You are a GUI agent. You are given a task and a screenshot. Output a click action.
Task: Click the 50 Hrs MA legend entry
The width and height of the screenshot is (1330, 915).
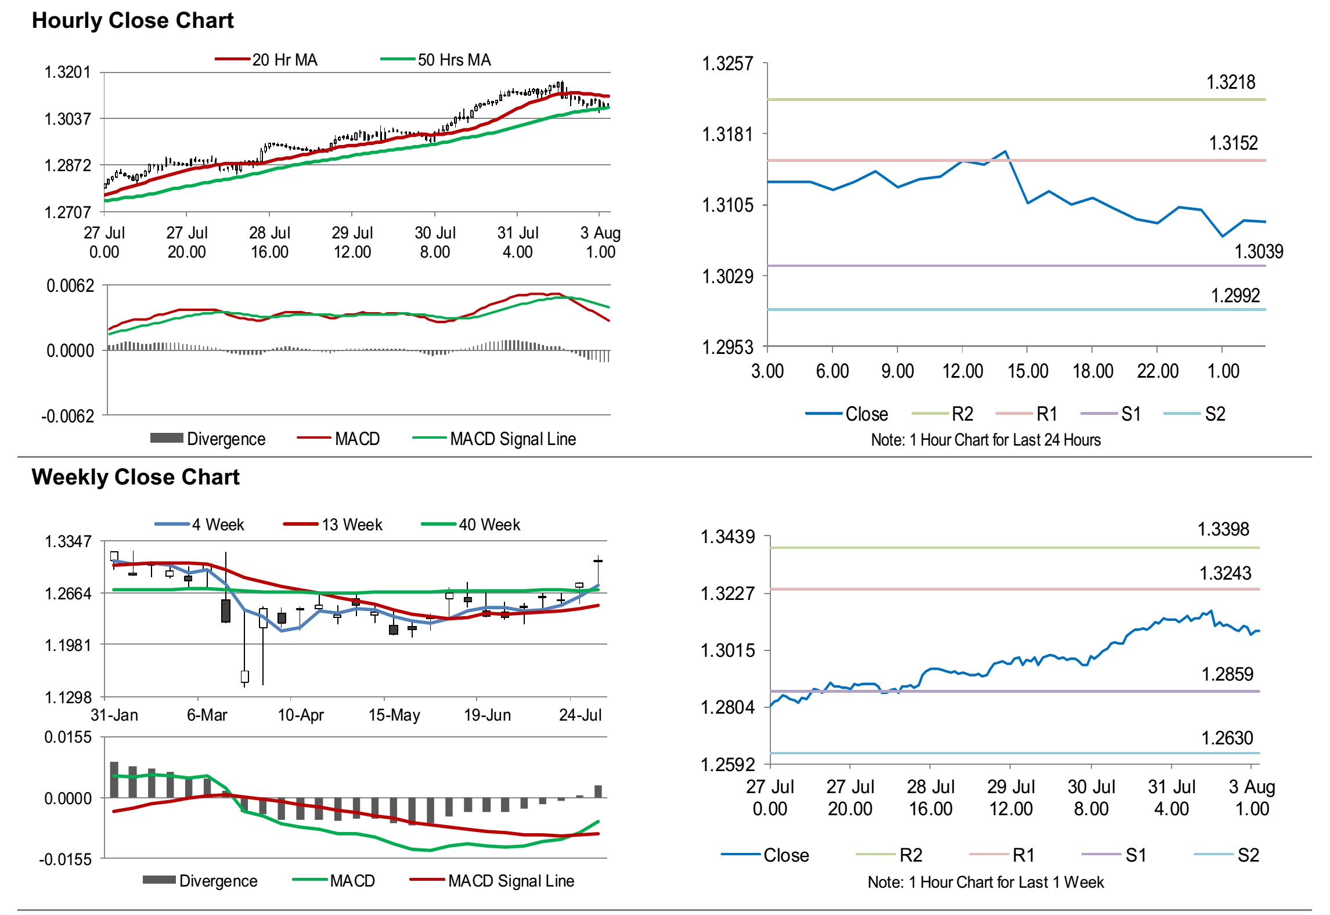pyautogui.click(x=436, y=60)
